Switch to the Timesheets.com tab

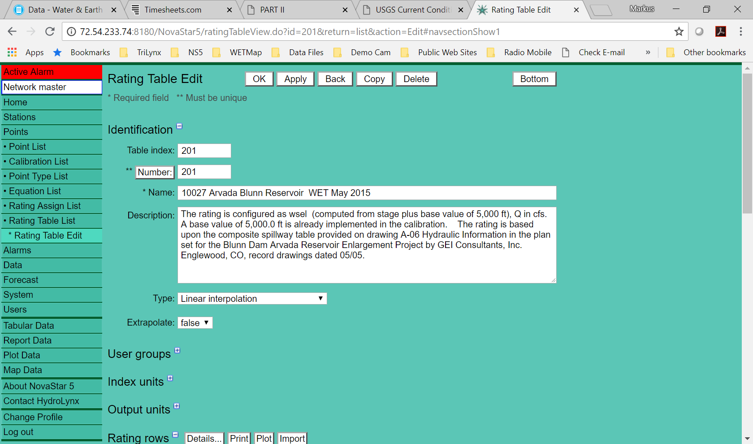click(x=173, y=10)
